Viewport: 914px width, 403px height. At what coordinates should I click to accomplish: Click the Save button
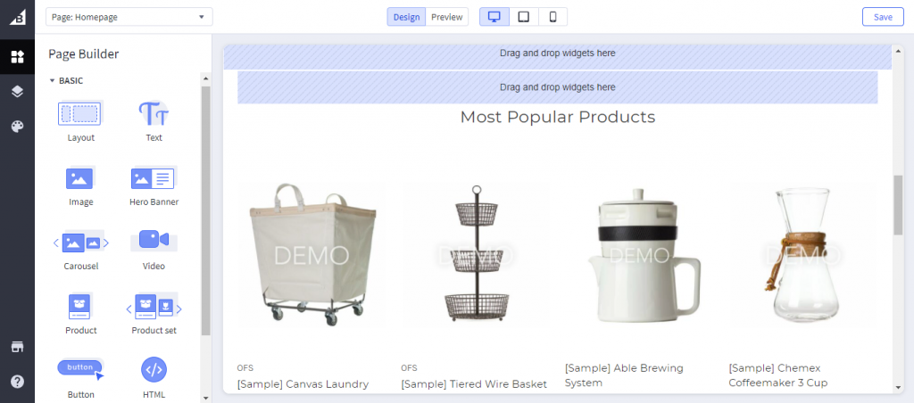point(883,17)
